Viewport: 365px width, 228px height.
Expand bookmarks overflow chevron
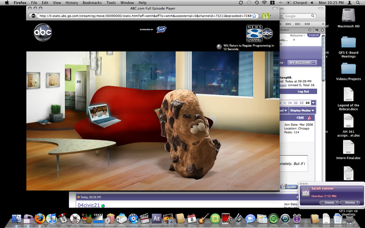[x=323, y=24]
